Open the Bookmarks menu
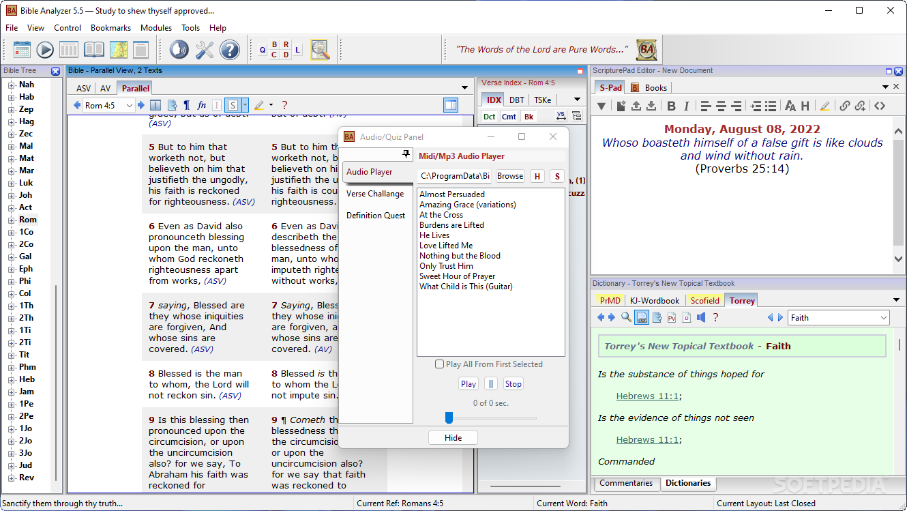 110,28
